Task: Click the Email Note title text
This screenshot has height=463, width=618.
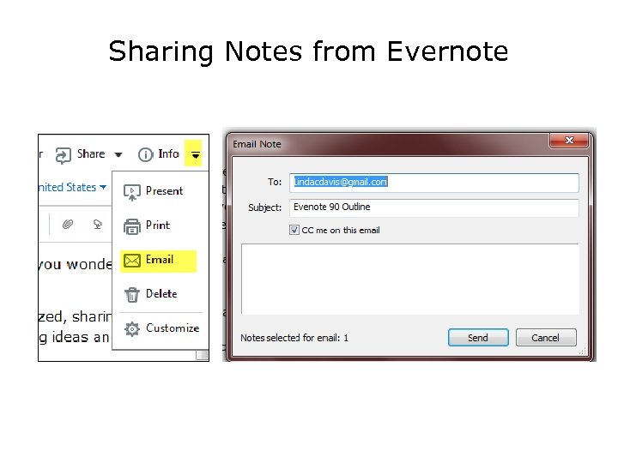Action: (x=257, y=144)
